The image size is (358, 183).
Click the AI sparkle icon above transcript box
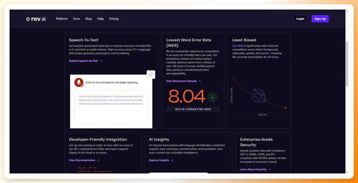click(151, 75)
